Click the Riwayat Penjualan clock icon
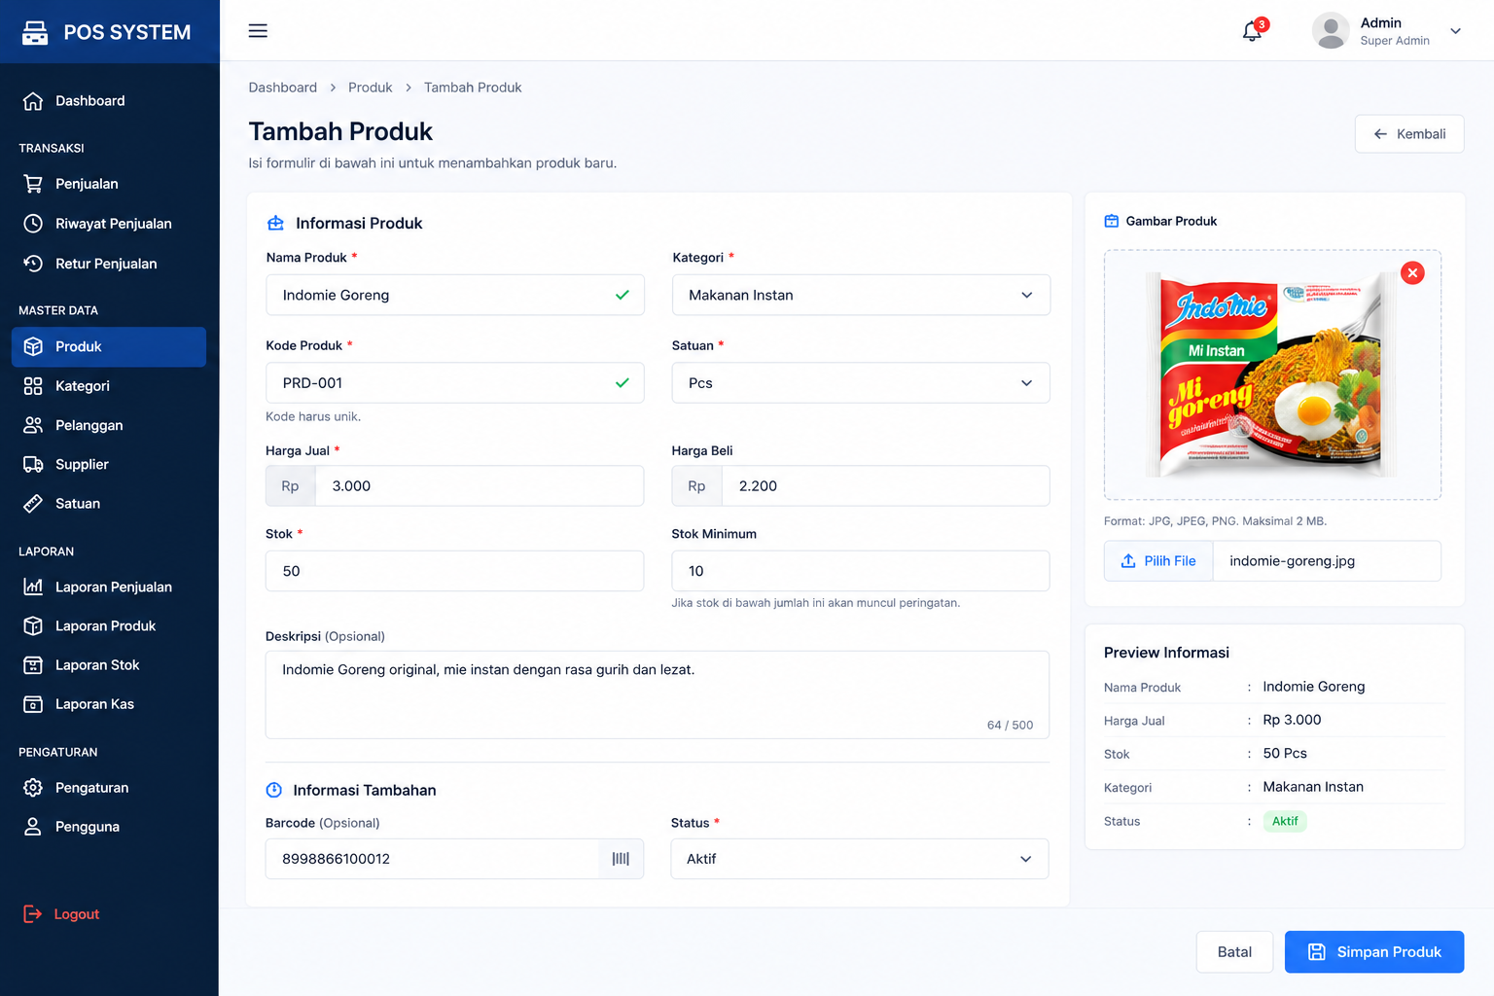 [x=33, y=224]
